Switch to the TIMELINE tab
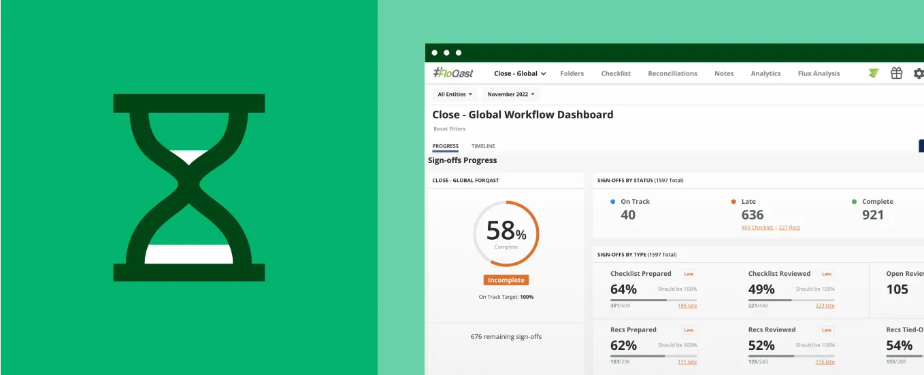Image resolution: width=924 pixels, height=375 pixels. point(483,146)
